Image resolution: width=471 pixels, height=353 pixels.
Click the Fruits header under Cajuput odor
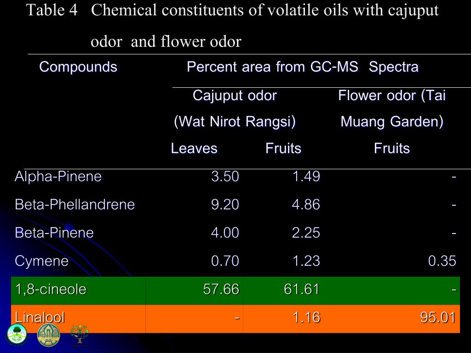[283, 148]
